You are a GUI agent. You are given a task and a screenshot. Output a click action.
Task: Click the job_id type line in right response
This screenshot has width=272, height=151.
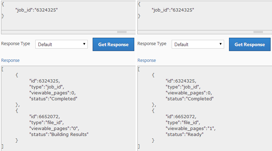tap(183, 87)
